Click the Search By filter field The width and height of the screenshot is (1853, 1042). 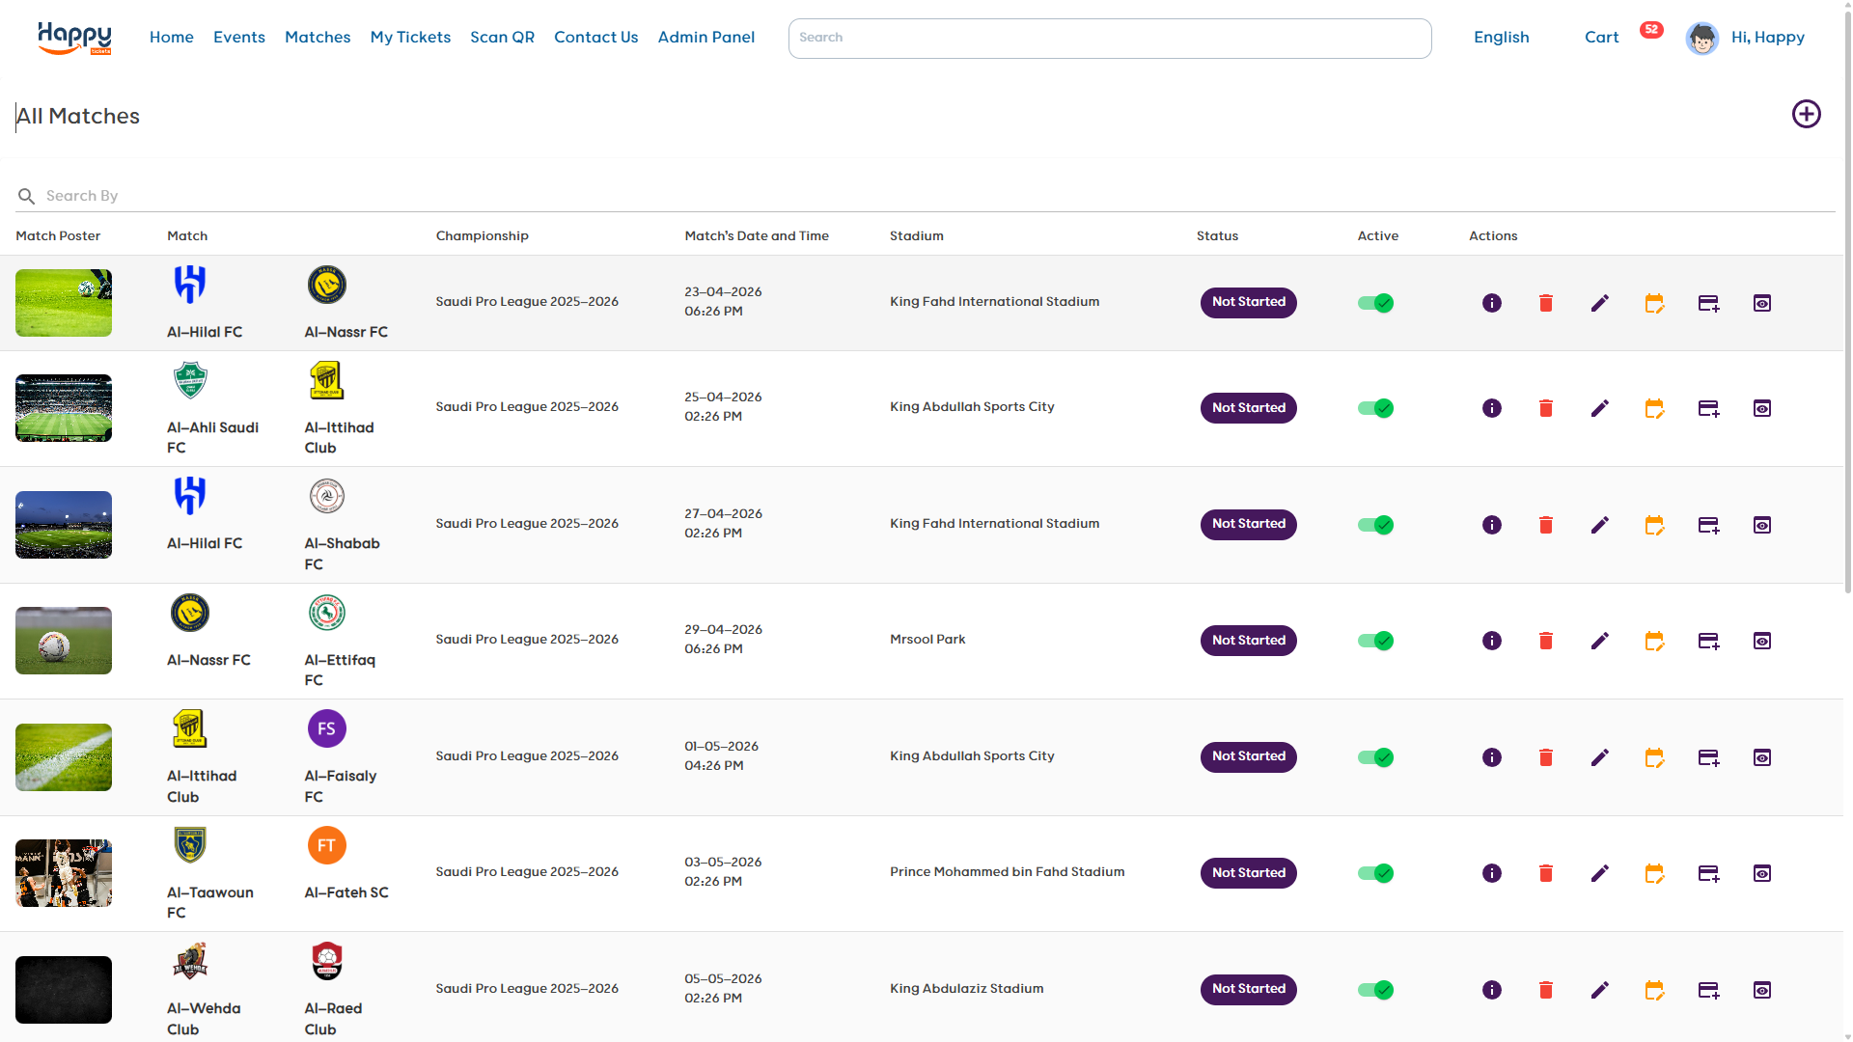tap(579, 196)
